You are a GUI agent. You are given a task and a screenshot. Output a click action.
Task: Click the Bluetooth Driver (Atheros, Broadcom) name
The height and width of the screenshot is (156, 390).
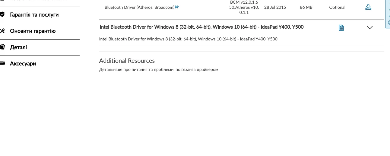coord(139,7)
